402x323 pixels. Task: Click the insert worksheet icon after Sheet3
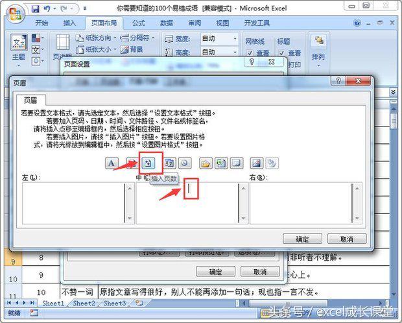pos(139,303)
